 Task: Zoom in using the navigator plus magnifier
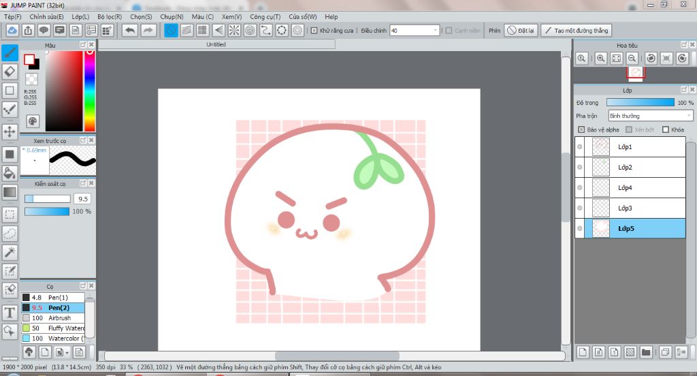pyautogui.click(x=600, y=59)
